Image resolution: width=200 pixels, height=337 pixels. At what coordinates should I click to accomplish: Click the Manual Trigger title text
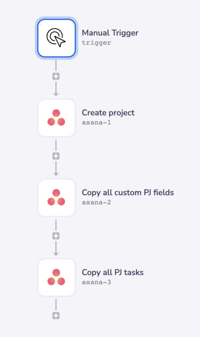point(110,33)
